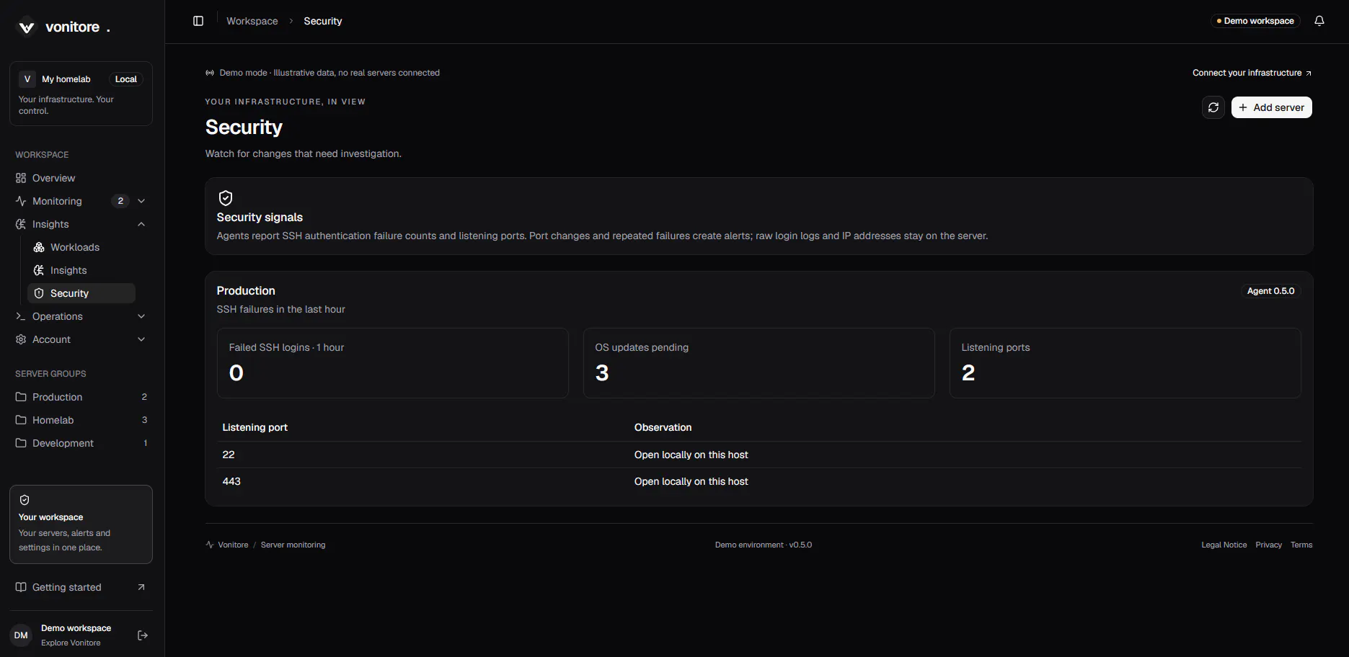Screen dimensions: 1349x657
Task: Select the Security sidebar item
Action: (81, 293)
